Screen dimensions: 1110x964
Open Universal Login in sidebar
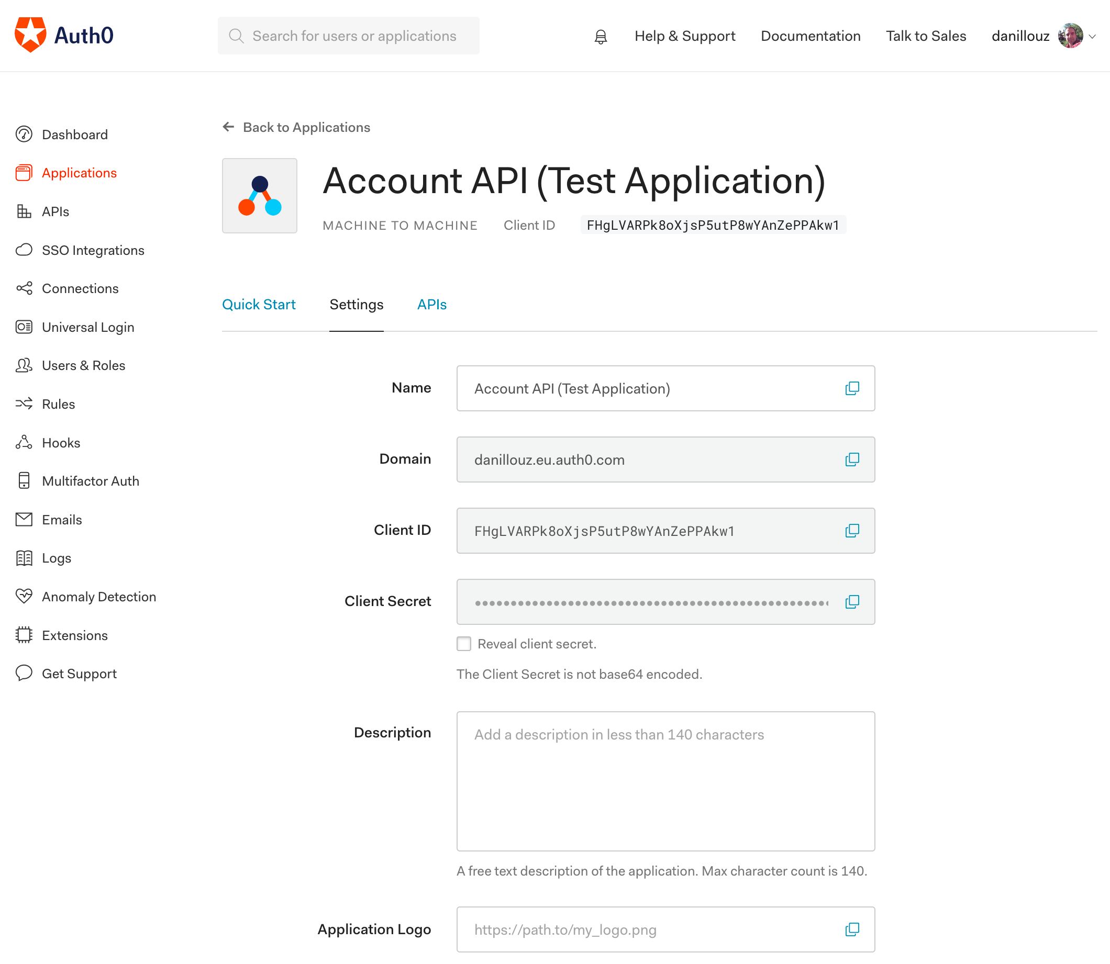88,327
